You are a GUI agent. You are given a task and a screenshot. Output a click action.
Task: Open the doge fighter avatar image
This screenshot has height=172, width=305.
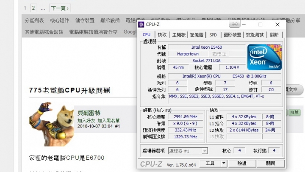pyautogui.click(x=51, y=124)
